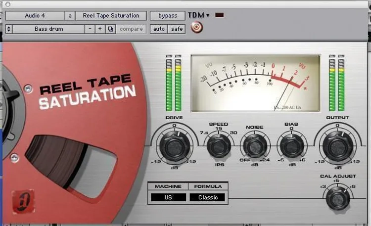
Task: Click the Output gain knob
Action: click(337, 147)
